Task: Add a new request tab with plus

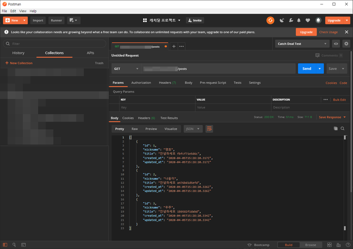Action: (x=174, y=46)
